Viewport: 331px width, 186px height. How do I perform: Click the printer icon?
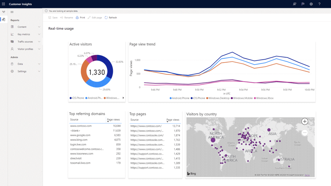pos(77,17)
